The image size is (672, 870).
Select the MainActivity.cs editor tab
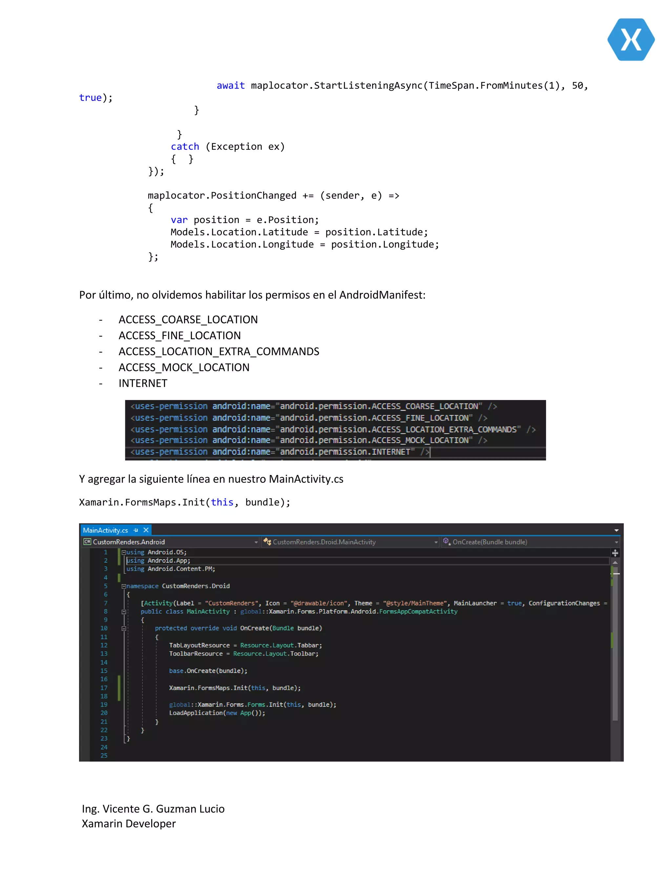(106, 530)
